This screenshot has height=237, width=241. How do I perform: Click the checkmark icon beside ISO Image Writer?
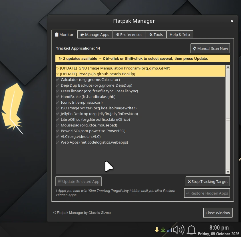click(x=58, y=108)
